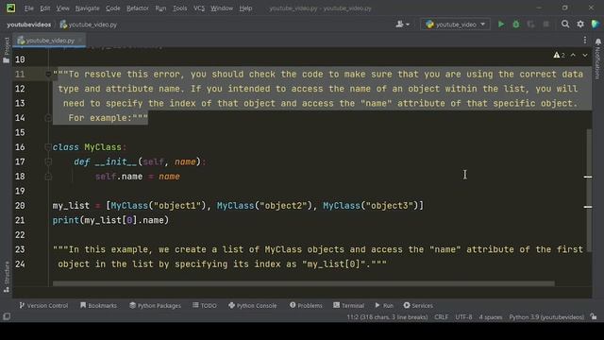The height and width of the screenshot is (340, 604).
Task: Go to next highlighted error arrow
Action: click(x=585, y=56)
